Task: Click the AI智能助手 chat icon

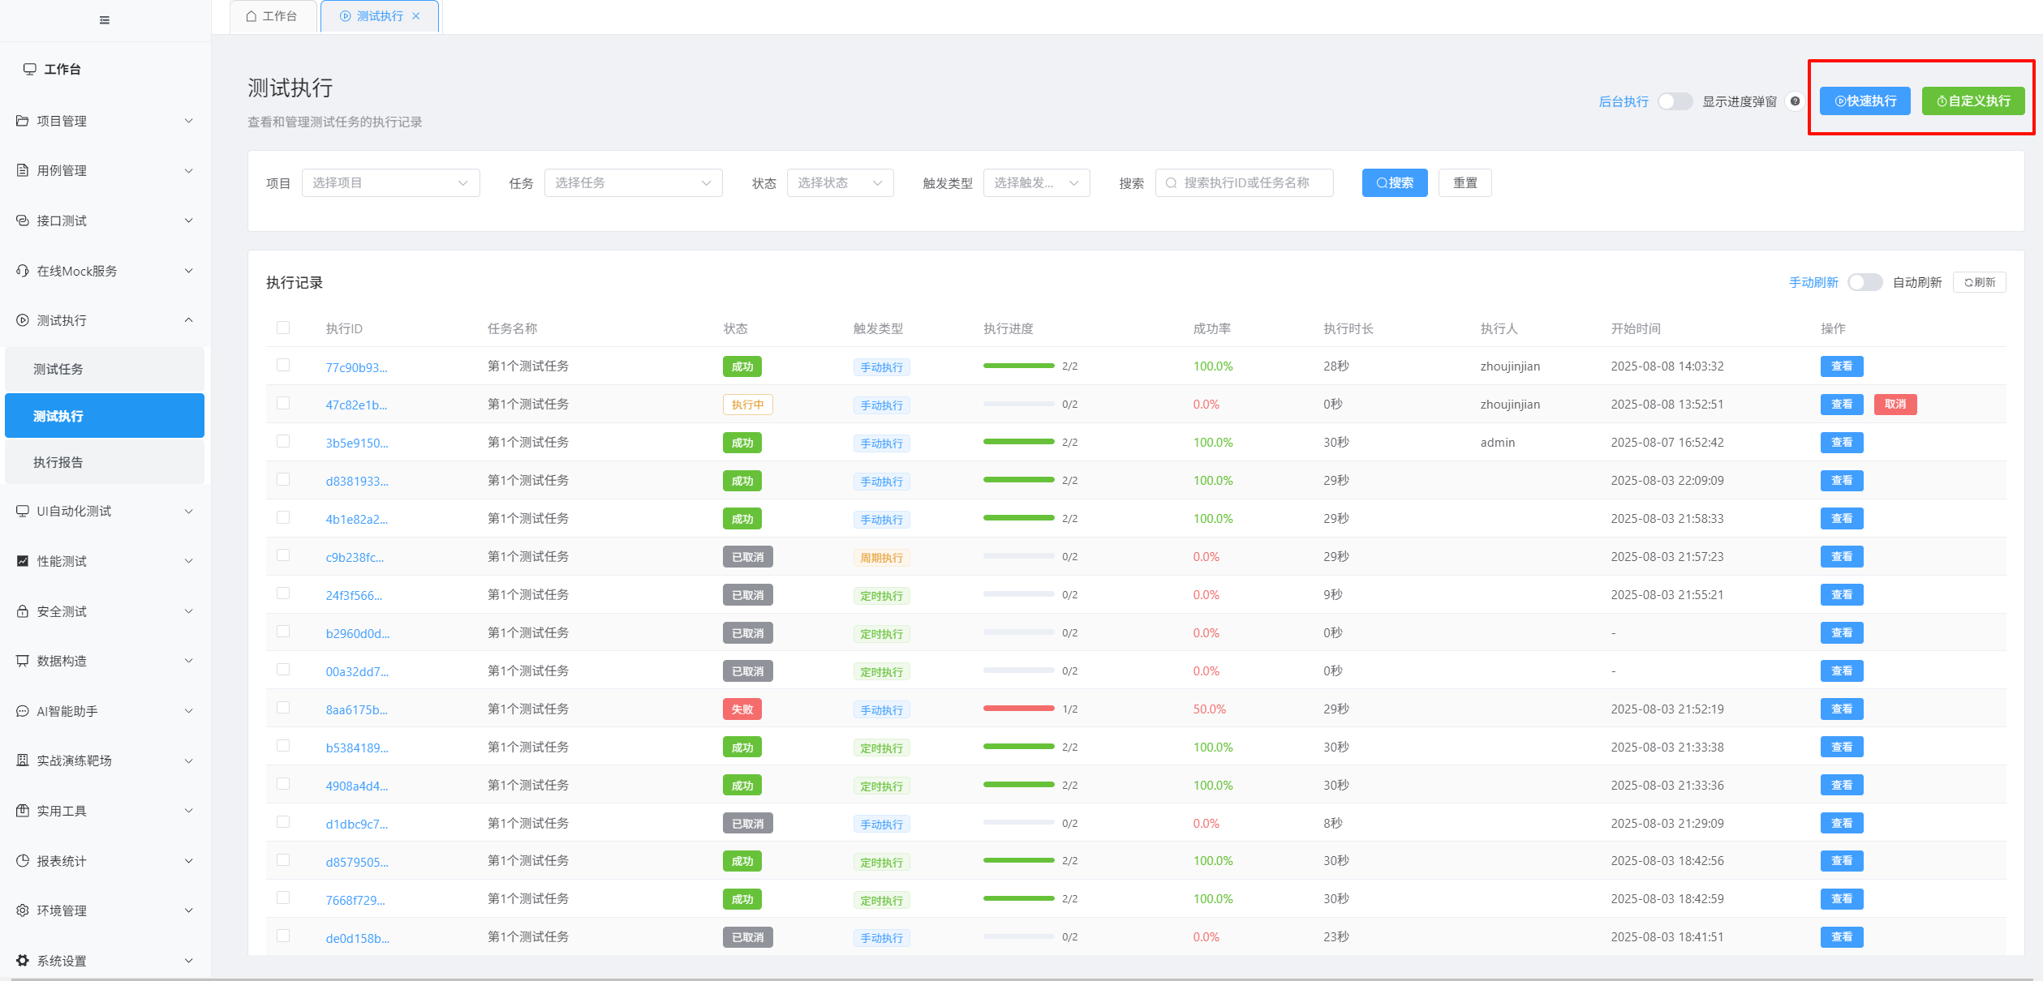Action: (23, 711)
